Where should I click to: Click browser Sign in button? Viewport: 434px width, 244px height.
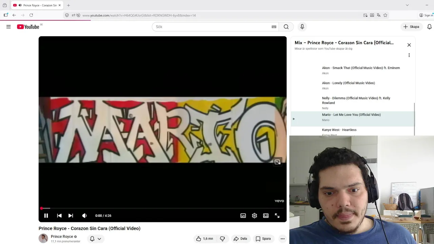tap(426, 15)
